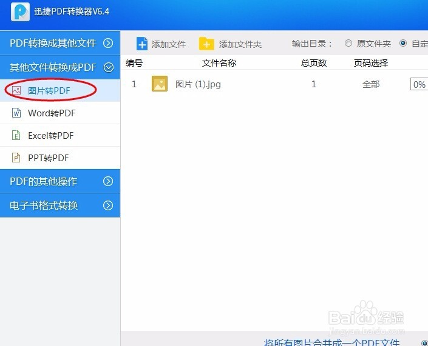The image size is (428, 346).
Task: Open the 其他文件转换成PDF section
Action: 60,67
